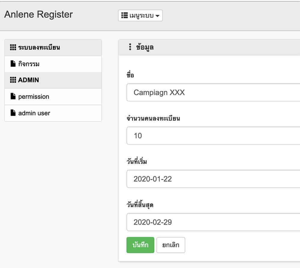Go to admin user page
Screen dimensions: 300x268
click(53, 113)
